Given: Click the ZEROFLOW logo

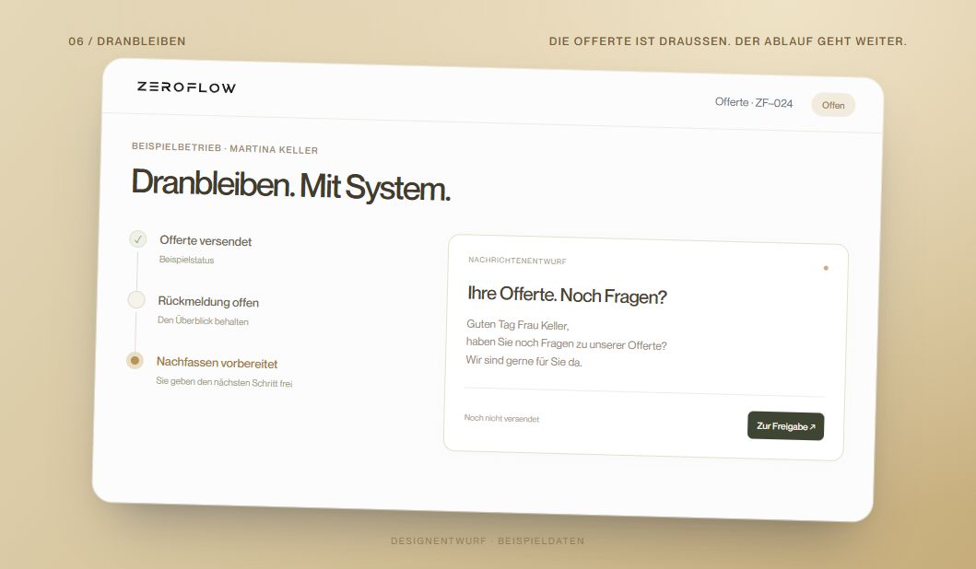Looking at the screenshot, I should (186, 87).
